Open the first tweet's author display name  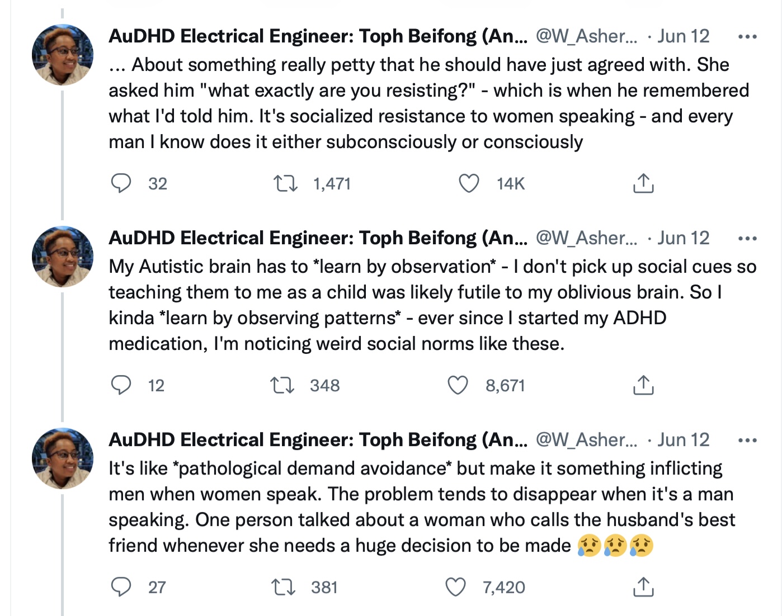318,36
